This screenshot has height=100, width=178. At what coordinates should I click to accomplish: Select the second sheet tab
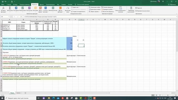18,93
